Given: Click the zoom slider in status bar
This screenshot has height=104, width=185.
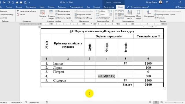Looking at the screenshot, I should (x=175, y=103).
